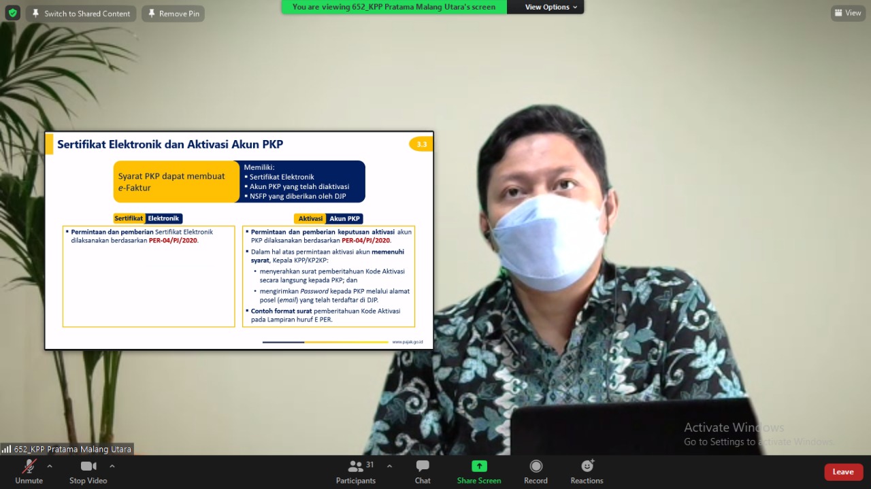
Task: Start recording with the Record icon
Action: [536, 467]
